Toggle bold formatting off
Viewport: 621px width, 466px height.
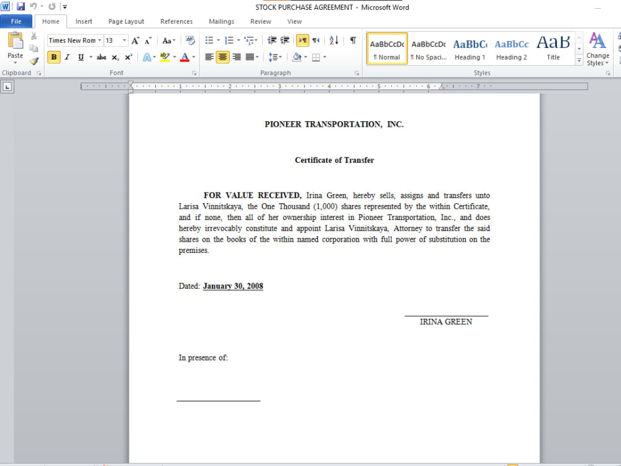tap(53, 57)
